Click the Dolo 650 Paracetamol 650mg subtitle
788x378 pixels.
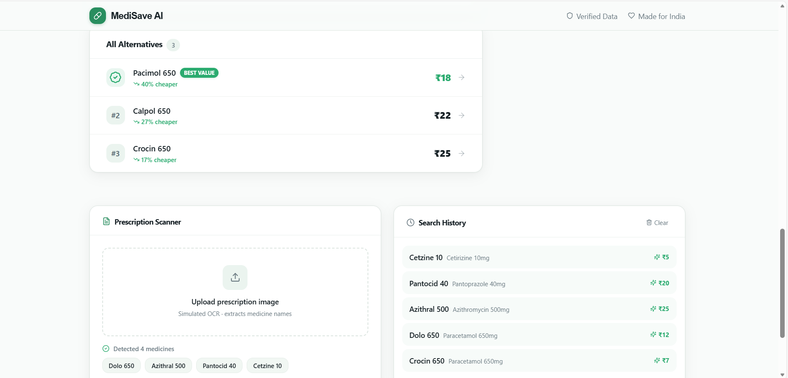click(x=470, y=336)
